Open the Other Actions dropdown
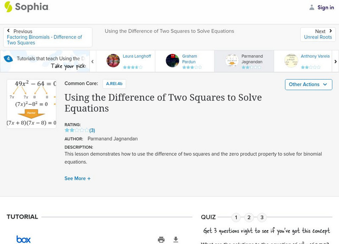Image resolution: width=339 pixels, height=244 pixels. tap(308, 84)
